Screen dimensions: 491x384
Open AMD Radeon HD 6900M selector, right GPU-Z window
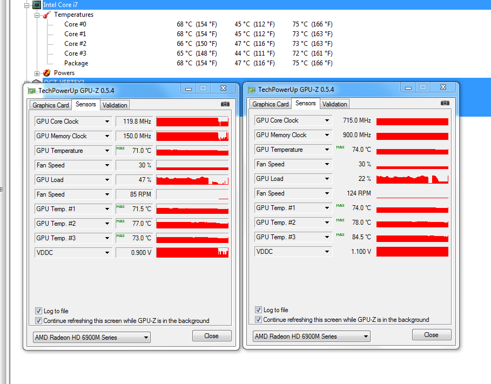(x=312, y=336)
